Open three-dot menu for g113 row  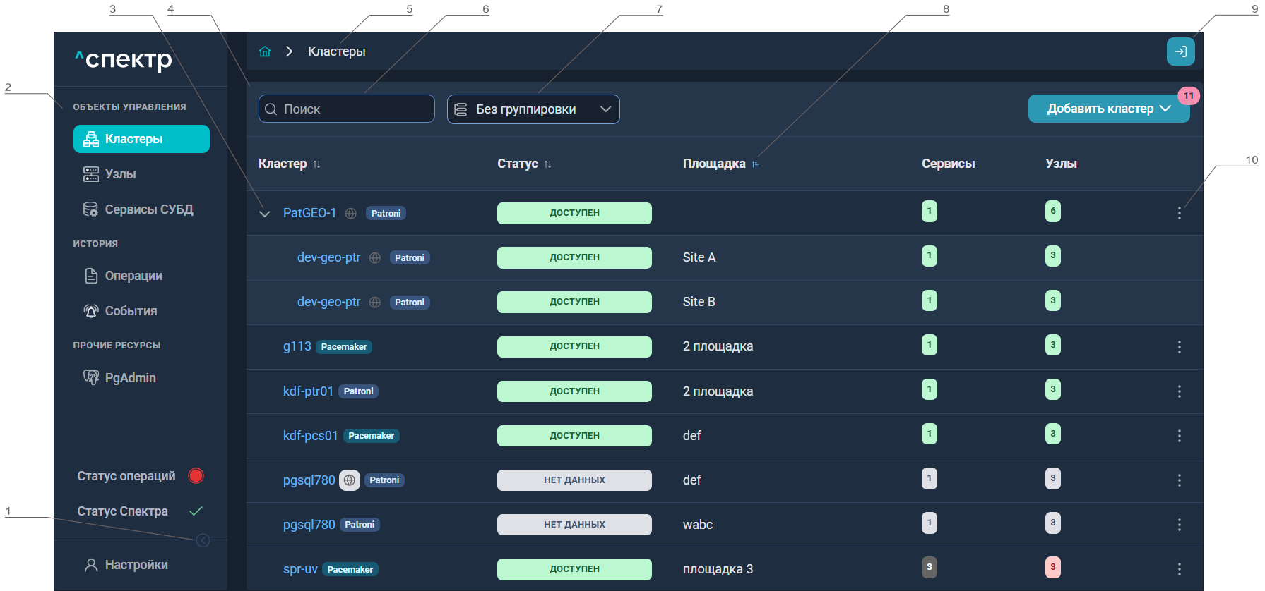pyautogui.click(x=1179, y=347)
